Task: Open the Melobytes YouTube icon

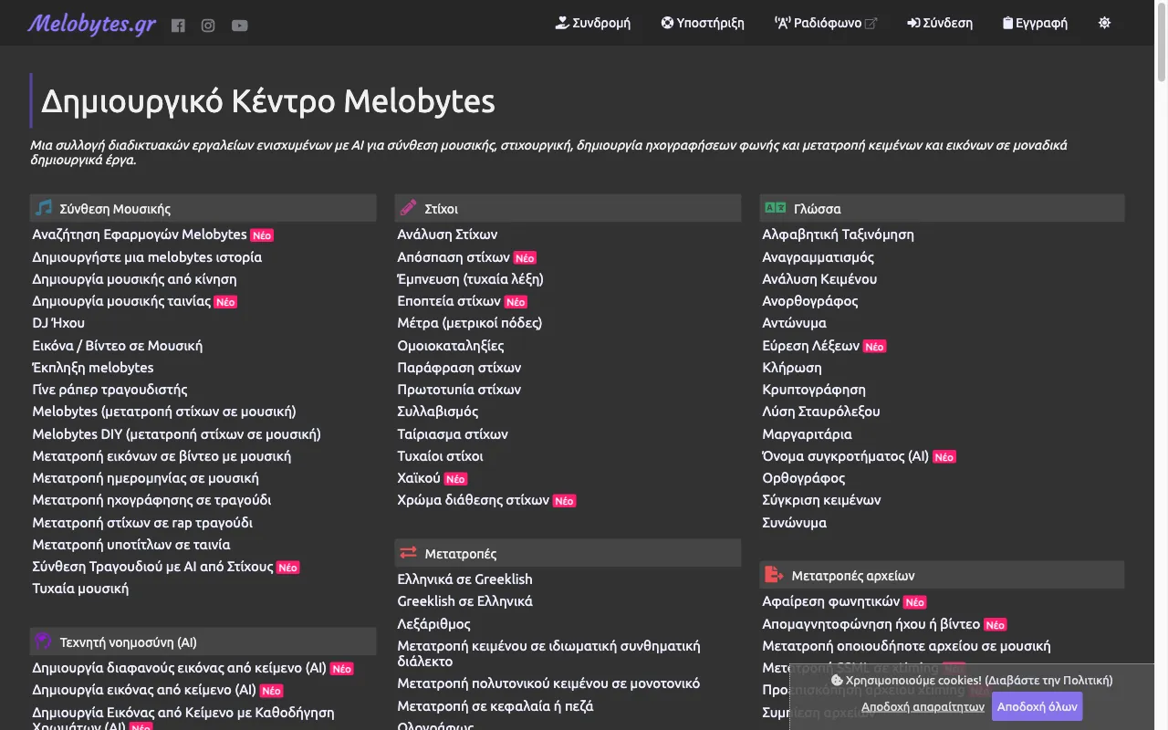Action: click(x=239, y=26)
